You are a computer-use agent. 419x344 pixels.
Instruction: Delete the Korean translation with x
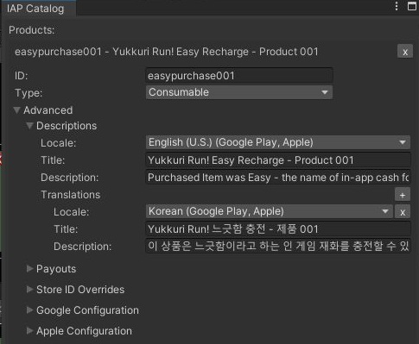tap(403, 212)
